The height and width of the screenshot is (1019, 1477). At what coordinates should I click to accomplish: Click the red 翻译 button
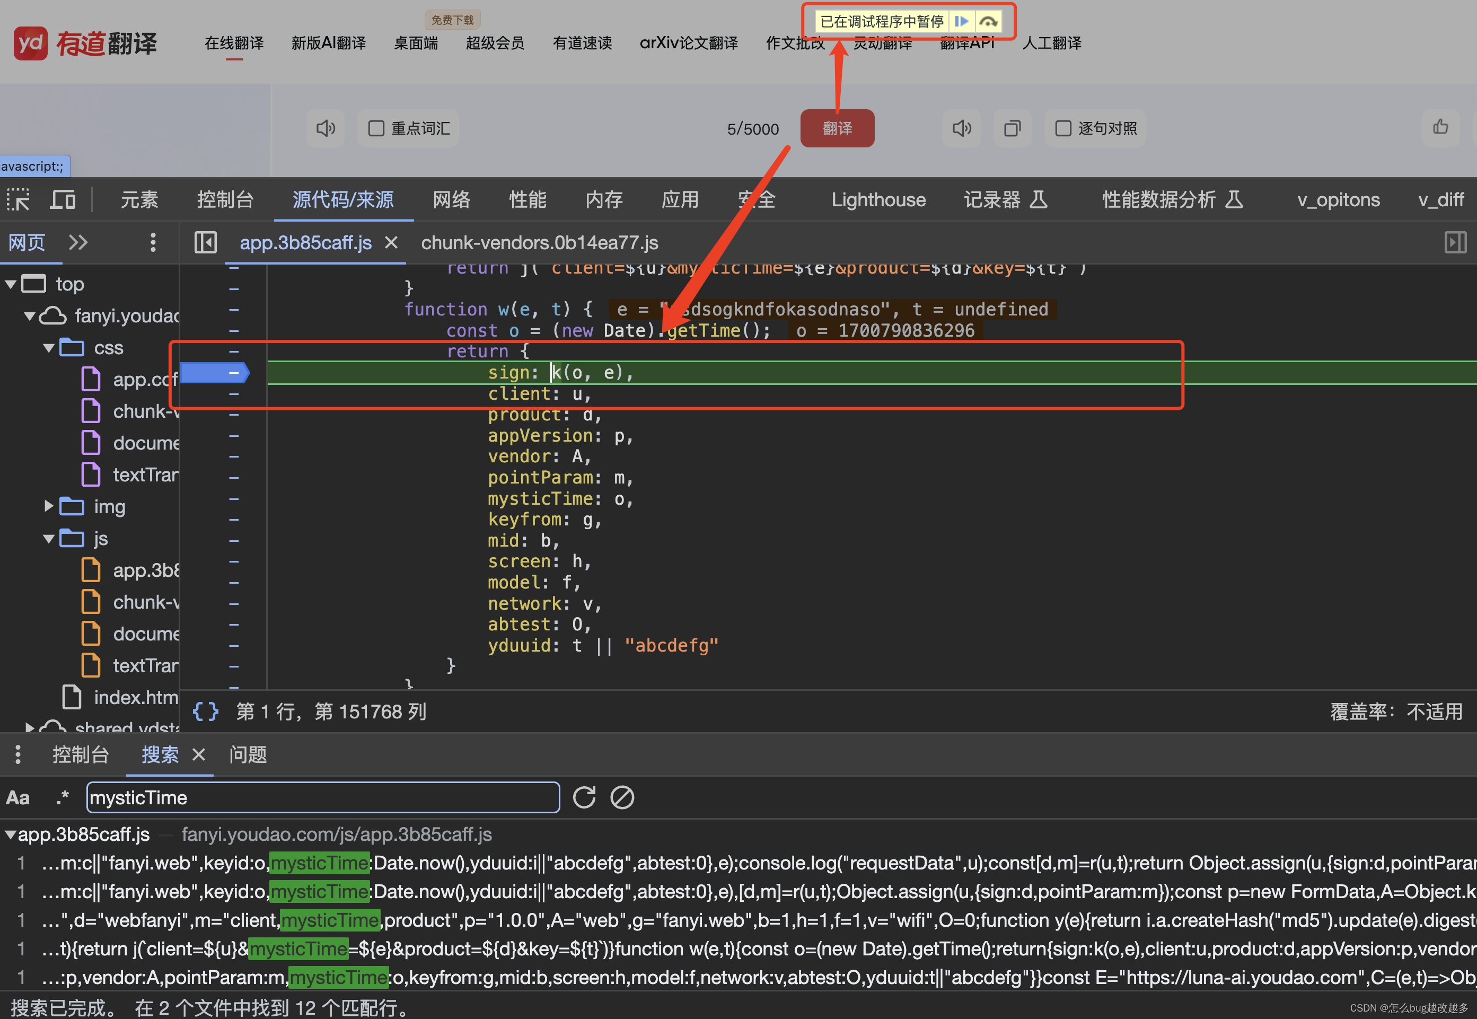click(x=837, y=128)
